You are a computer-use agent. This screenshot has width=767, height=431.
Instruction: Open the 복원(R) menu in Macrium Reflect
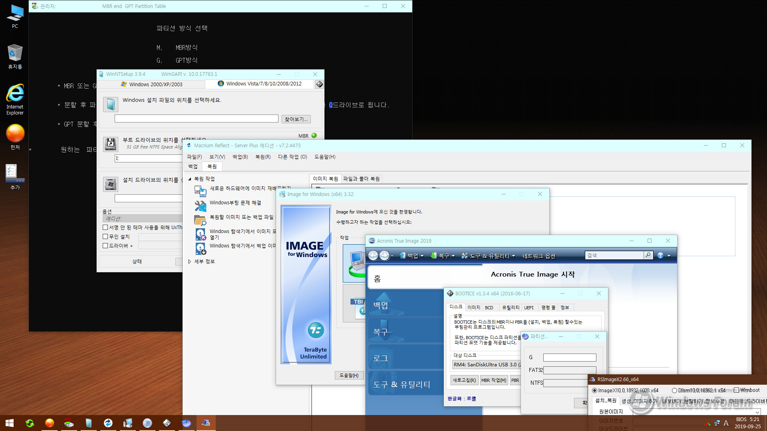click(x=263, y=157)
